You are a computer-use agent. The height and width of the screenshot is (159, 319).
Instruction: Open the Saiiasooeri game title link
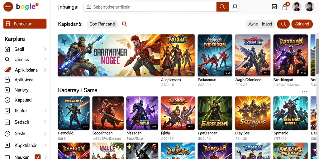coord(207,80)
